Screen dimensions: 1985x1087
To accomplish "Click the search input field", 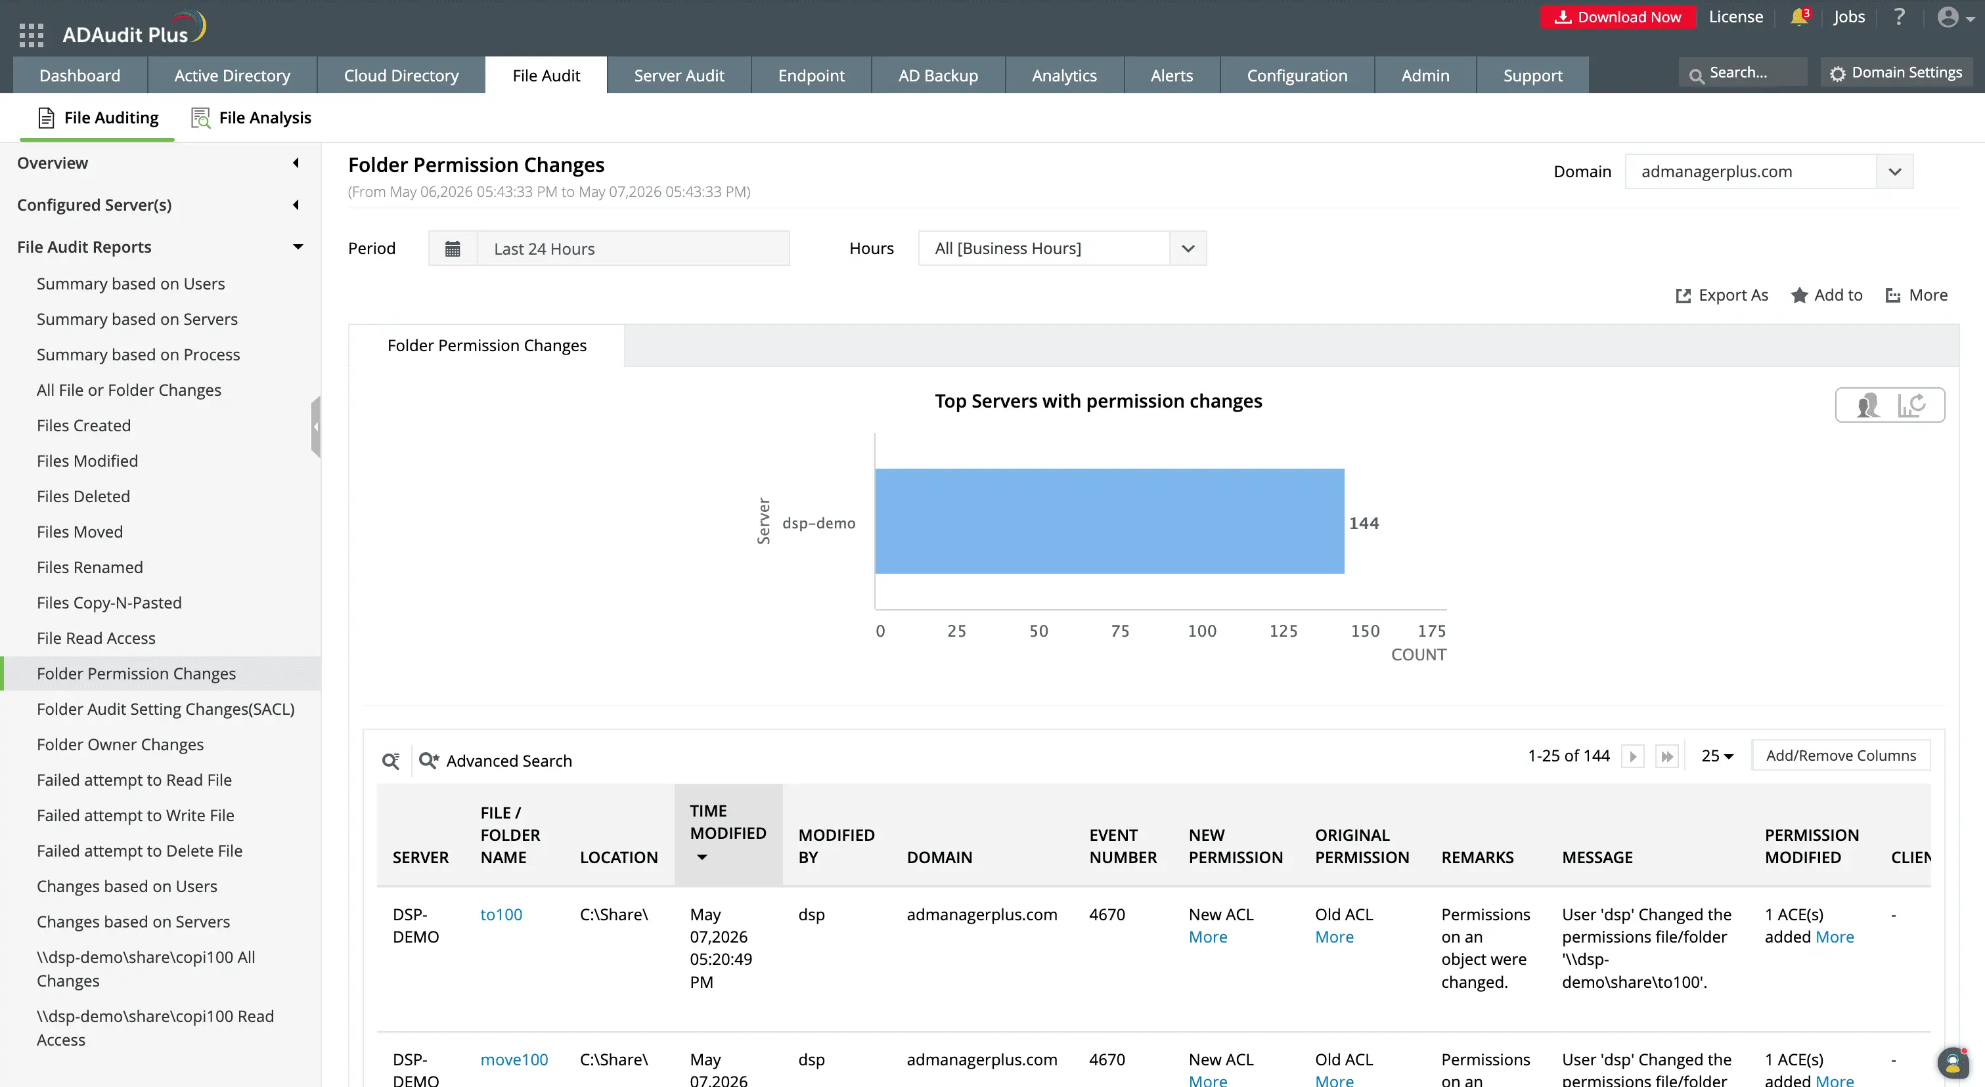I will point(1743,73).
